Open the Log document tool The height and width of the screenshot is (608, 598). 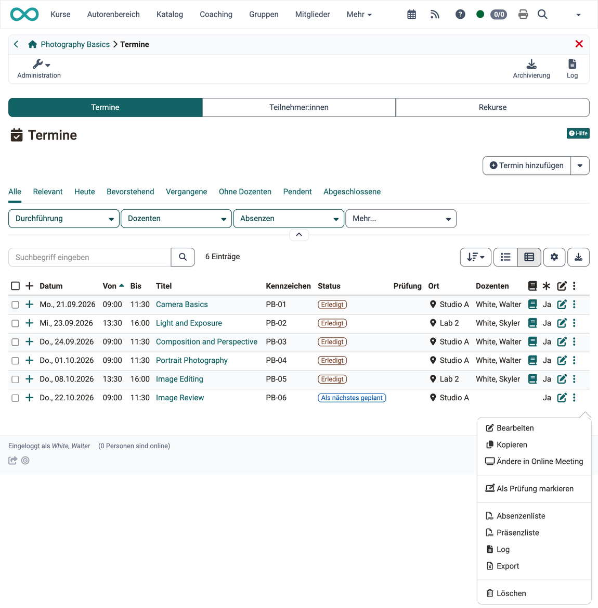(x=572, y=69)
